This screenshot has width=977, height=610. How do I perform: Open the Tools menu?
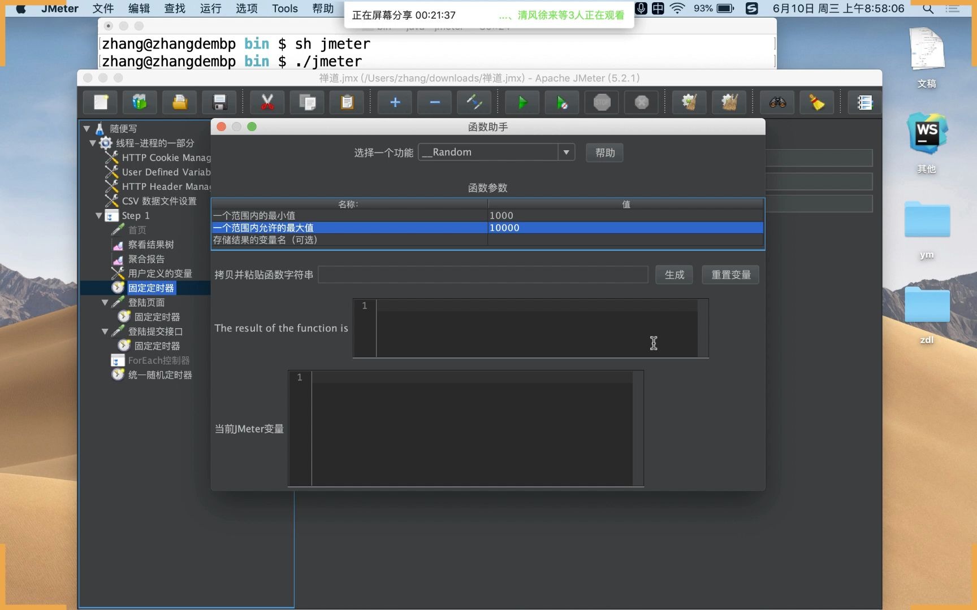point(285,8)
